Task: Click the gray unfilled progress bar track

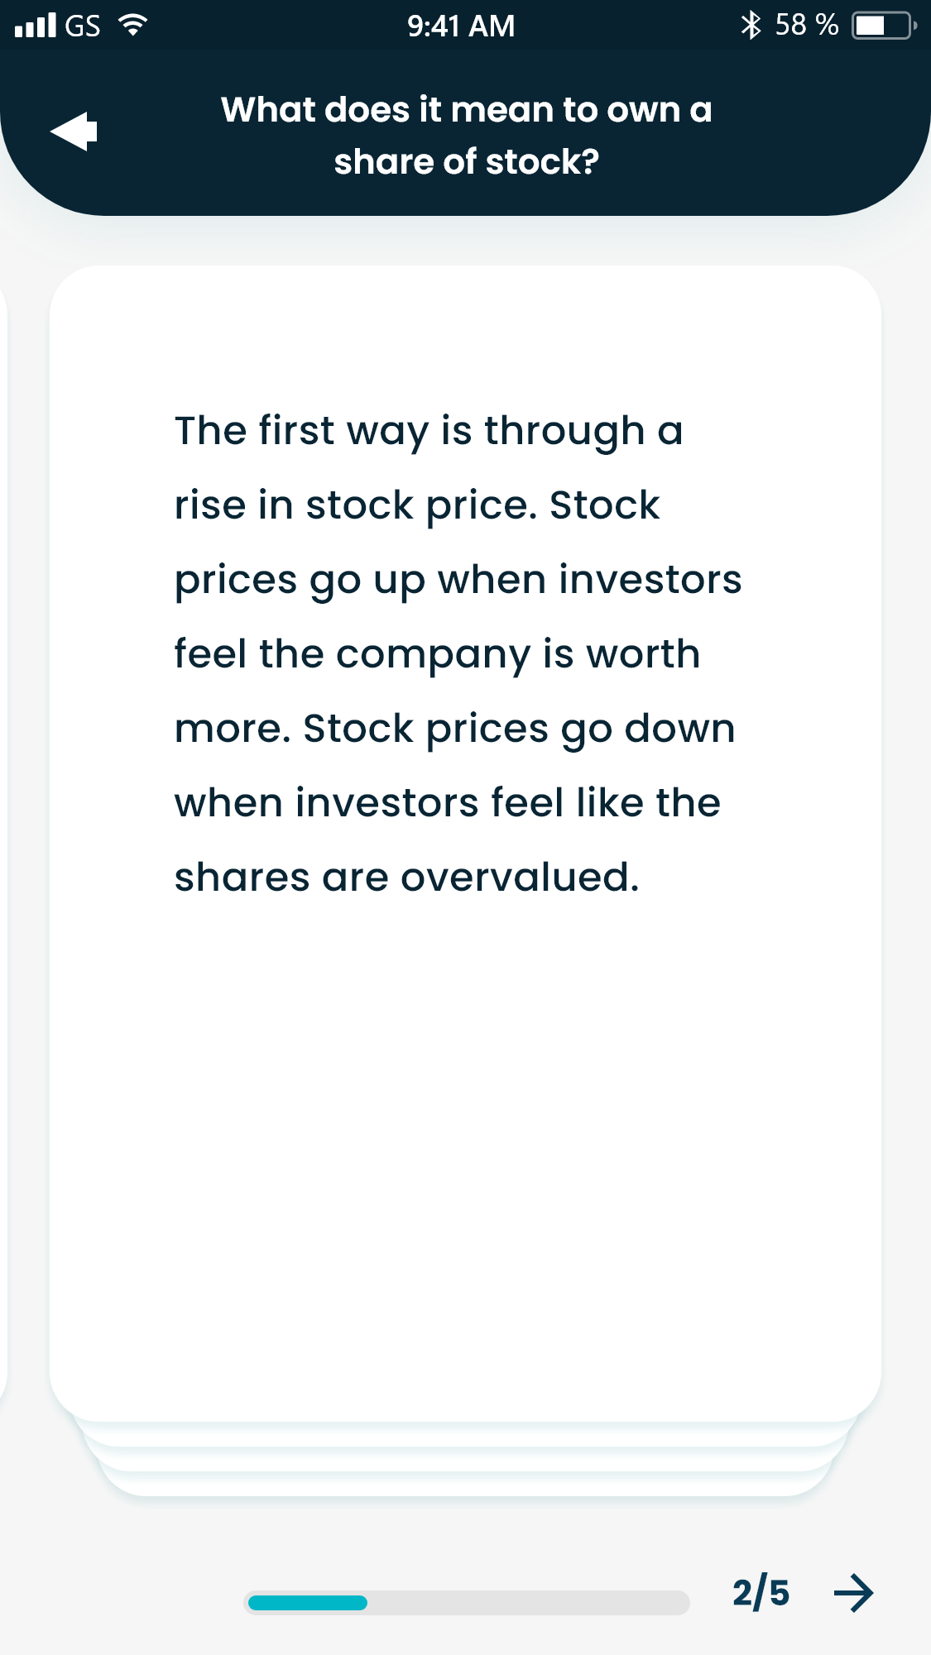Action: tap(528, 1603)
